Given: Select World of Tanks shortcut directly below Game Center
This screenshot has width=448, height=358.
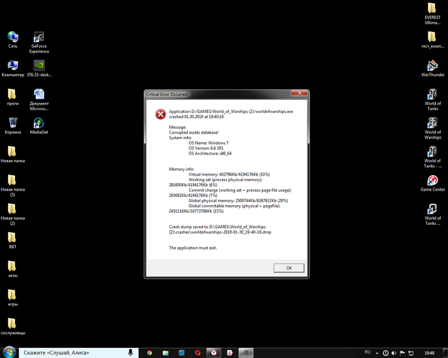Looking at the screenshot, I should point(432,214).
